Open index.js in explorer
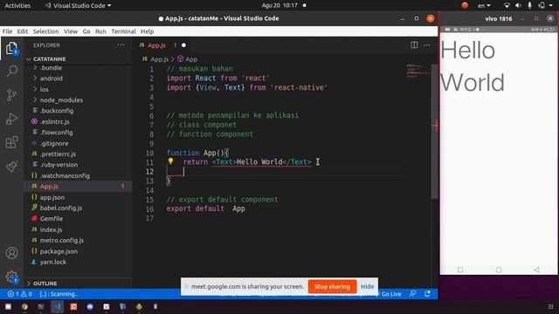Screen dimensions: 559x314 pyautogui.click(x=51, y=229)
